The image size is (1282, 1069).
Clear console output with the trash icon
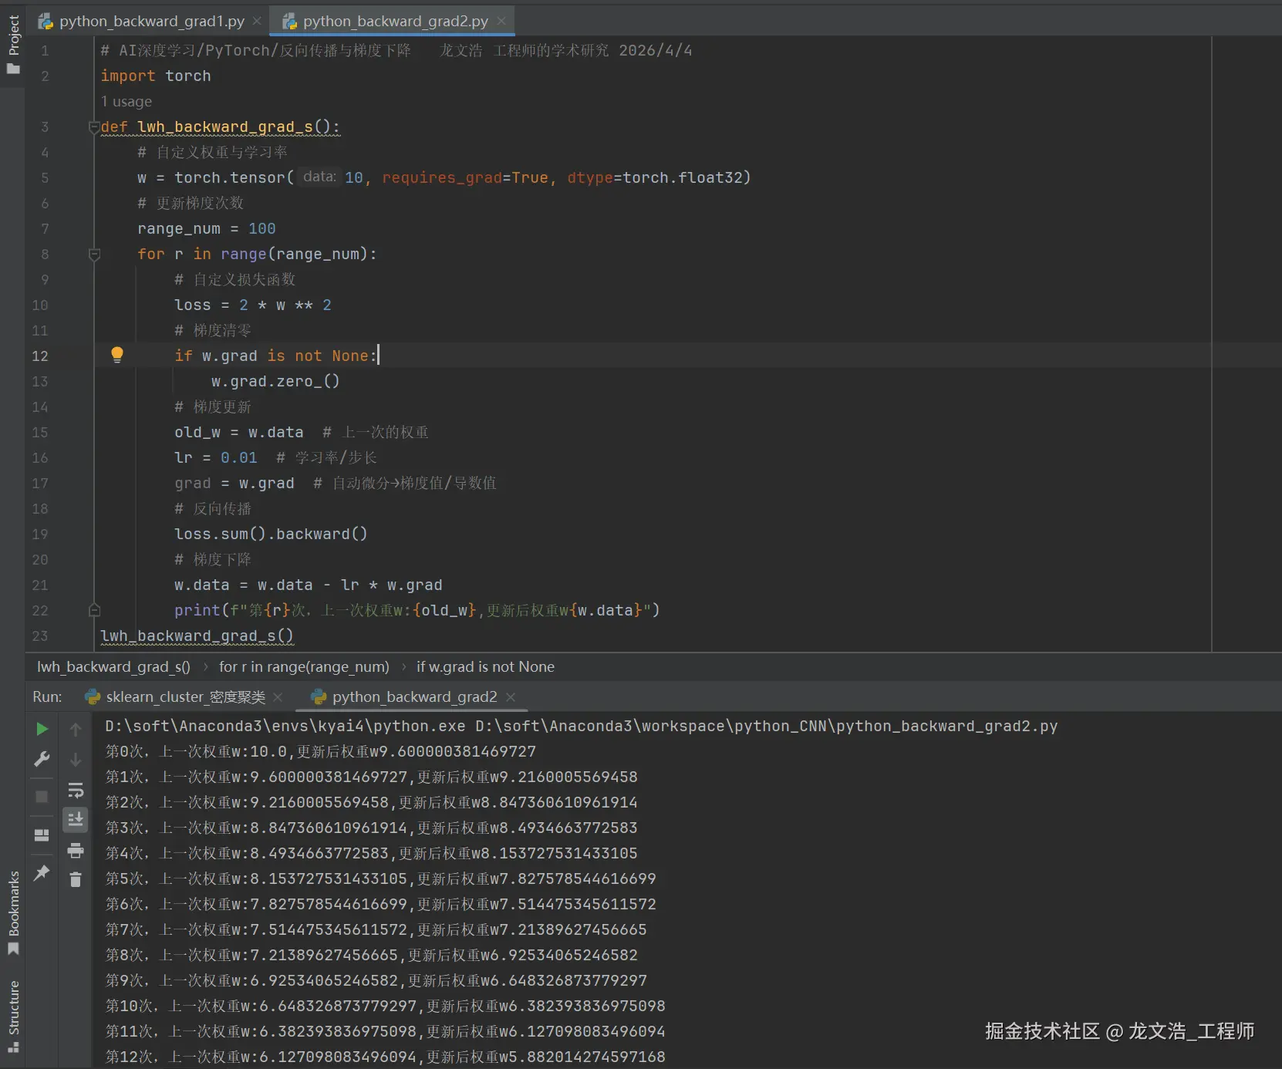(76, 879)
